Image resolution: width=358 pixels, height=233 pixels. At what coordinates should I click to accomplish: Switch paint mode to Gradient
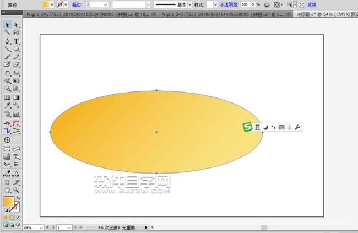[12, 218]
